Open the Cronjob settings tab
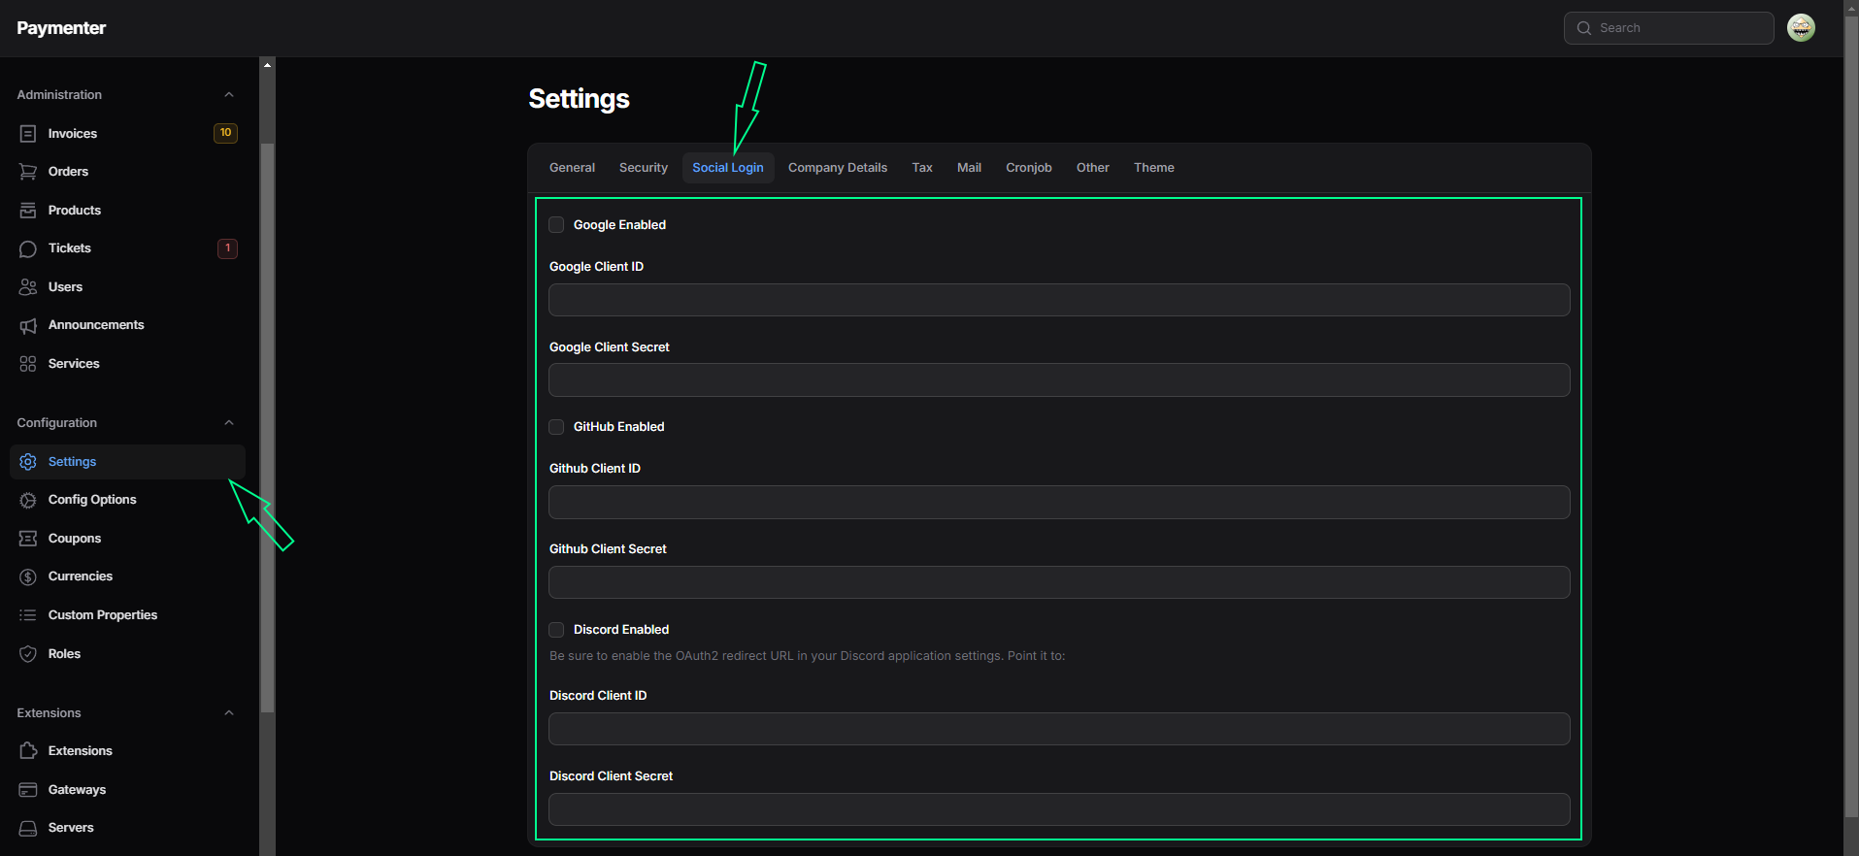Image resolution: width=1859 pixels, height=856 pixels. click(x=1028, y=168)
